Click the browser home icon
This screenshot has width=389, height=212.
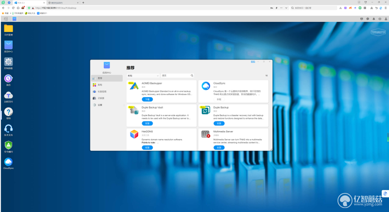coord(18,8)
